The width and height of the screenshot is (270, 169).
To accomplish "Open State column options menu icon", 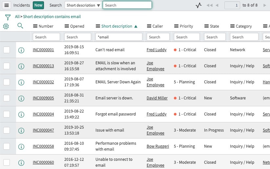I will (206, 26).
